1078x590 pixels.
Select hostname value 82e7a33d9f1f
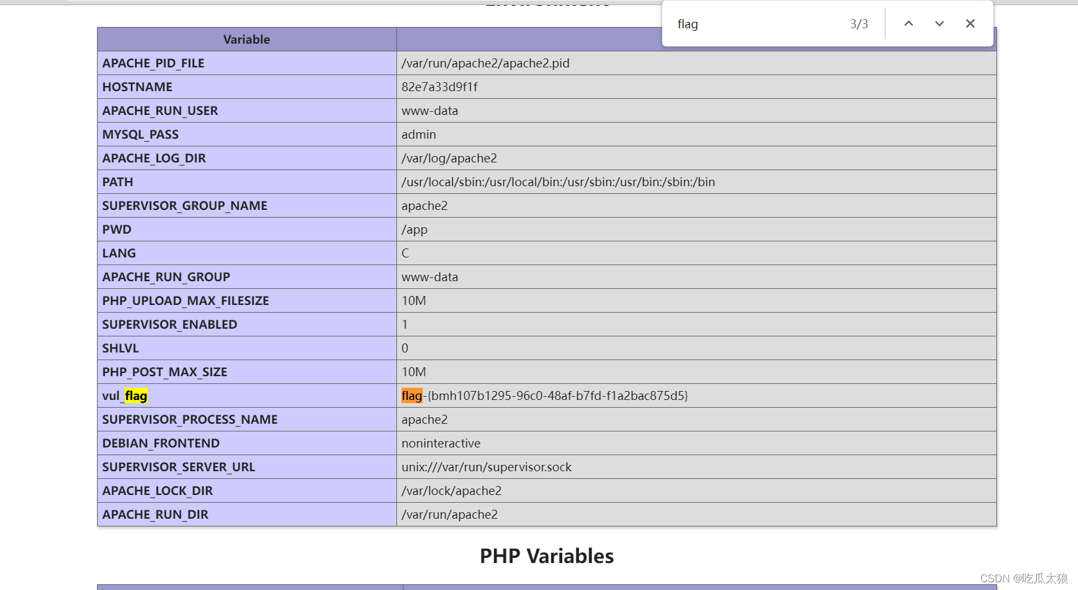439,87
